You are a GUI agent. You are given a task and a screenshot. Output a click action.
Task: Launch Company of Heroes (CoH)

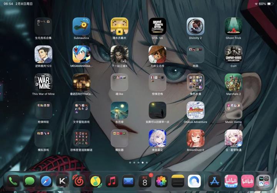tap(234, 54)
